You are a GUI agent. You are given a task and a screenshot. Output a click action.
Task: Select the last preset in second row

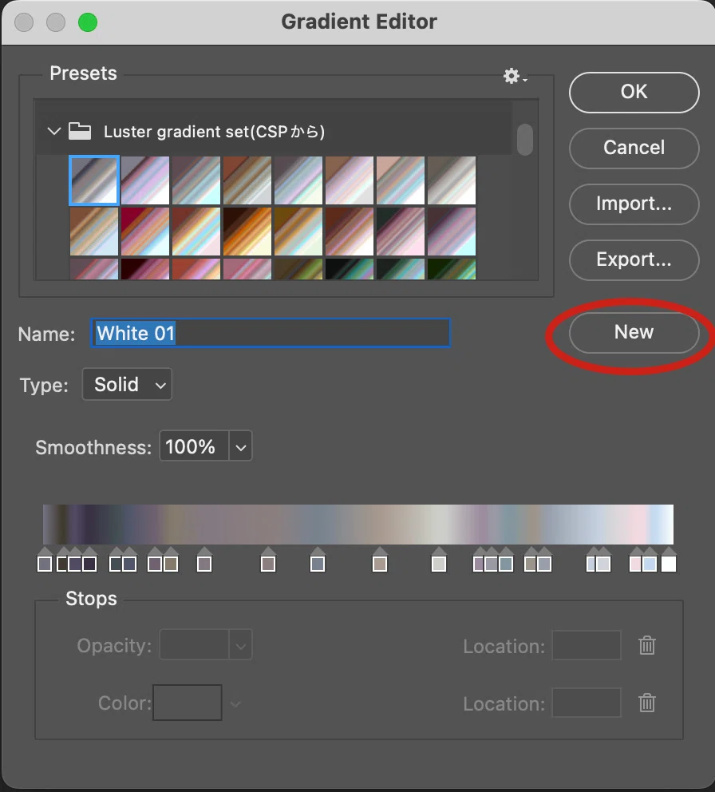452,232
